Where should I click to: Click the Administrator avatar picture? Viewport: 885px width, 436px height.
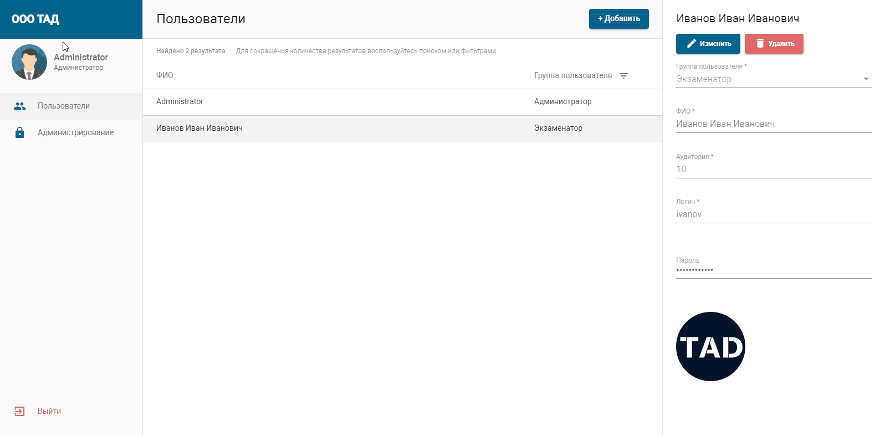[29, 62]
